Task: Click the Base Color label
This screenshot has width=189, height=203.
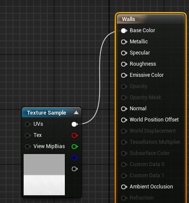Action: tap(142, 30)
